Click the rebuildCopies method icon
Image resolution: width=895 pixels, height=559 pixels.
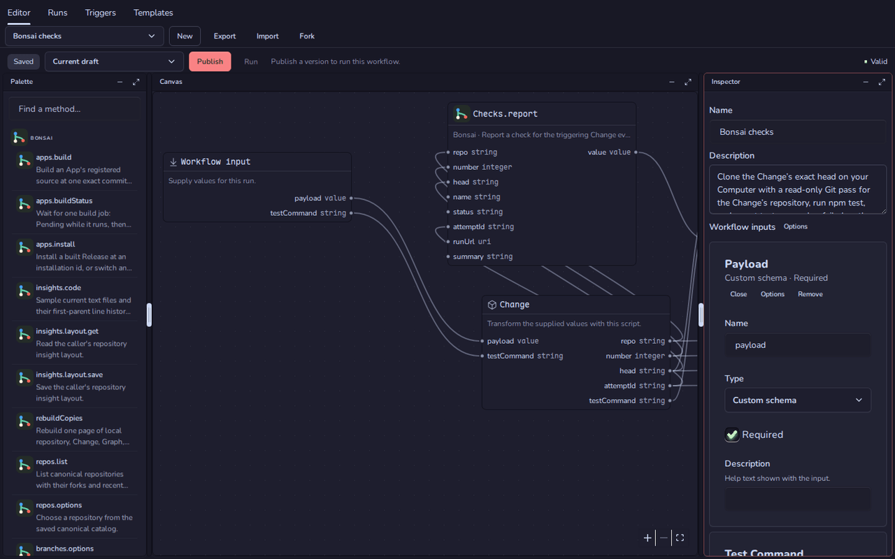tap(24, 421)
